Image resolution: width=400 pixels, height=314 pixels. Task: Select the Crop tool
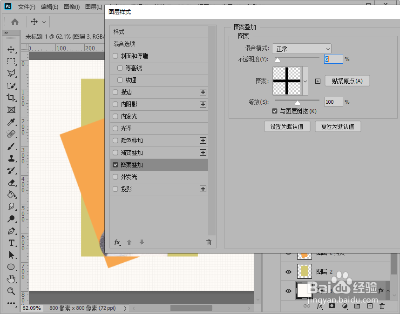tap(11, 98)
